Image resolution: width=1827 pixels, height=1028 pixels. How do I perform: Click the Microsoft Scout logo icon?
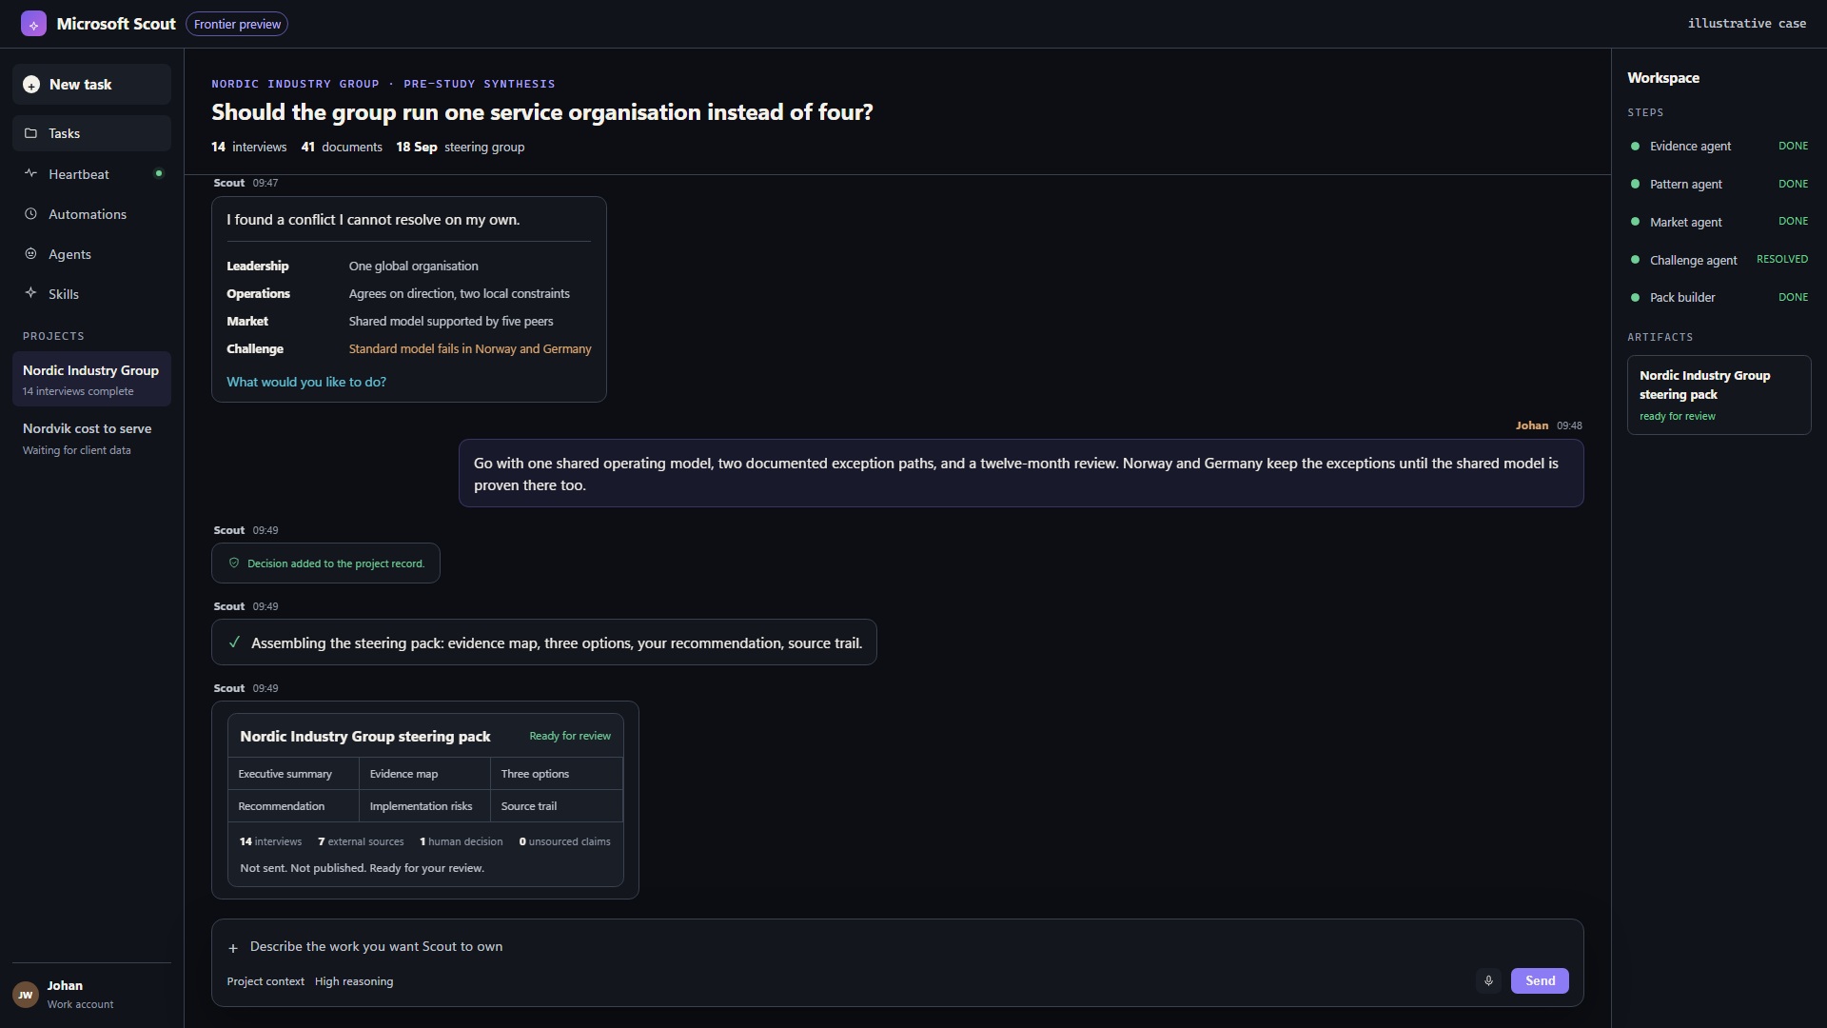click(33, 24)
